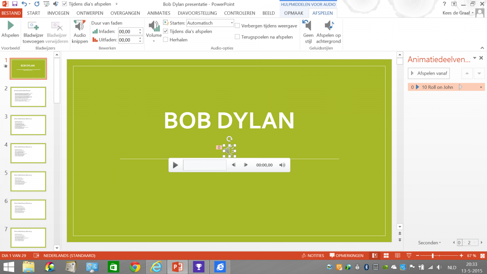Move animation down with arrow in pane

pyautogui.click(x=479, y=73)
